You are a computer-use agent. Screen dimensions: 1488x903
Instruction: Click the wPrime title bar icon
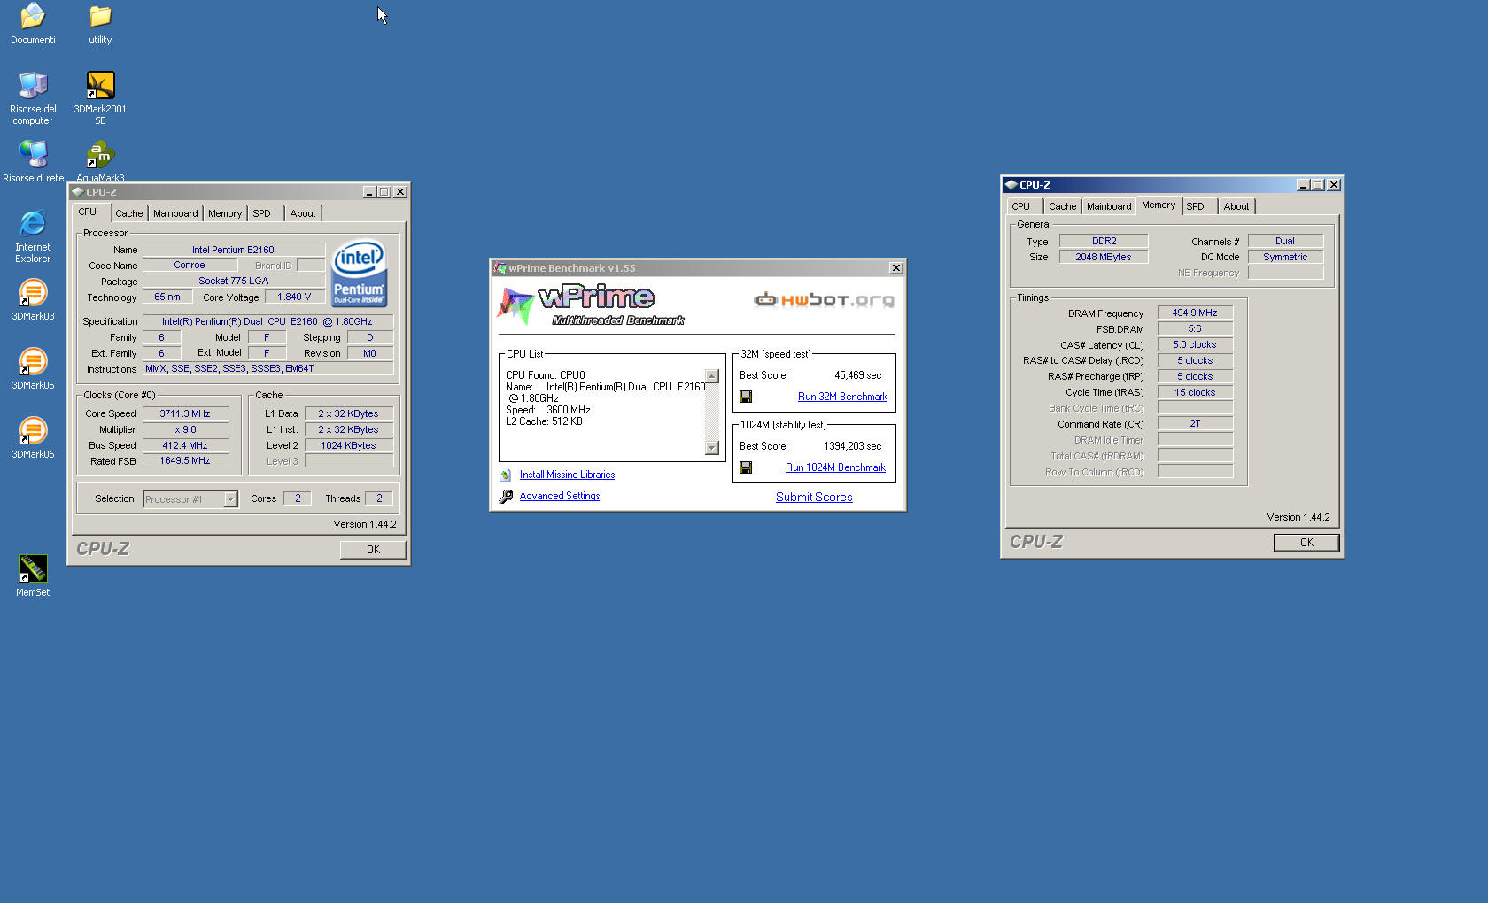click(x=500, y=268)
